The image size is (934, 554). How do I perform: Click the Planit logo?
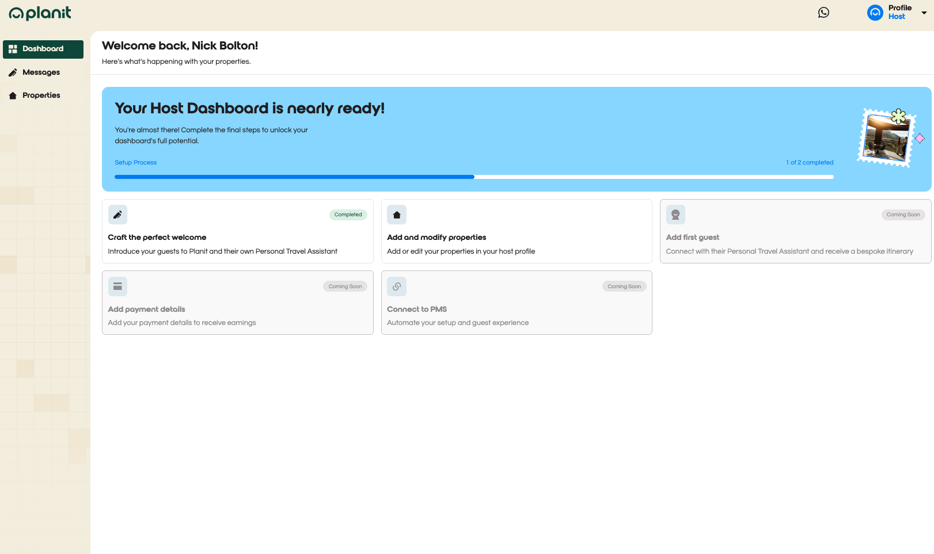coord(40,13)
